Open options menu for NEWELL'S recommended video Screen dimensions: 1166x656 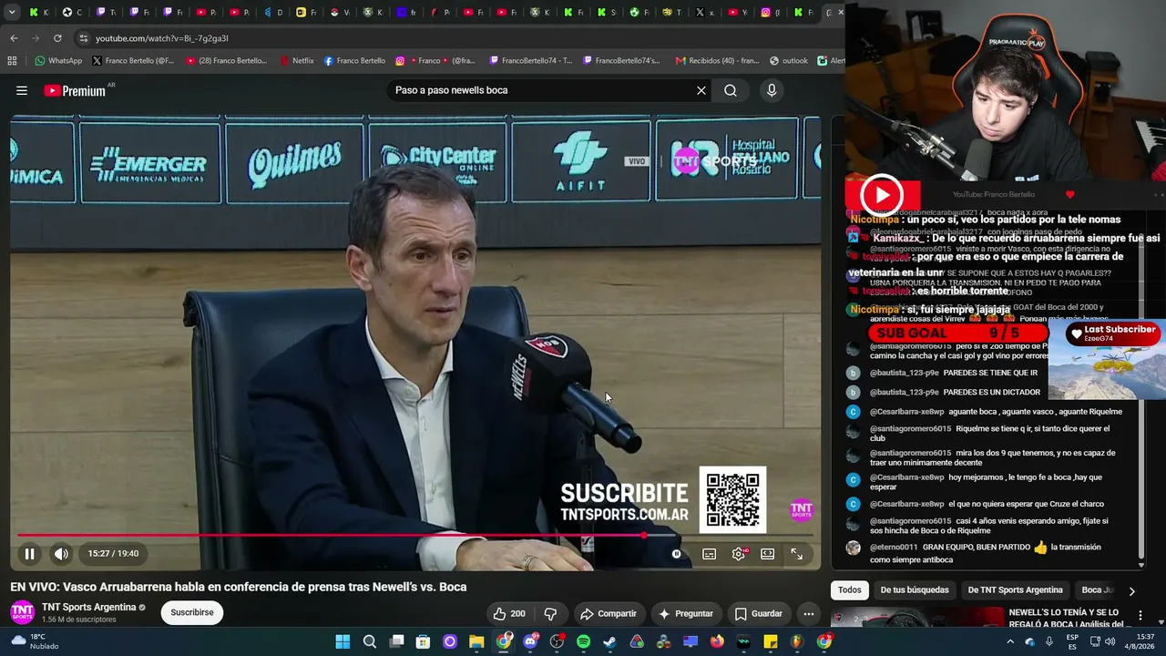click(1140, 616)
